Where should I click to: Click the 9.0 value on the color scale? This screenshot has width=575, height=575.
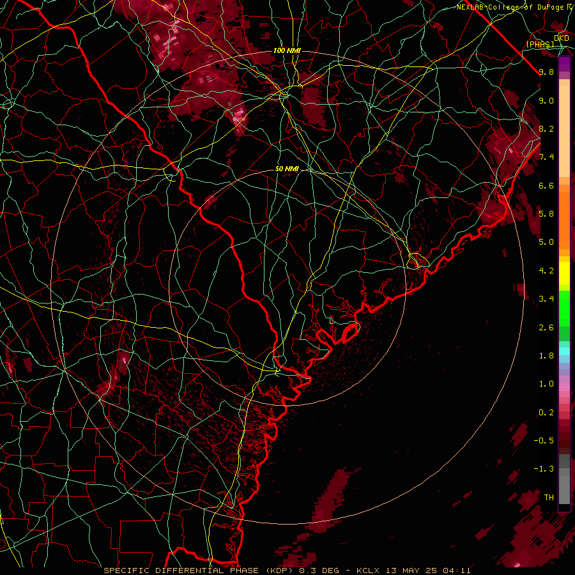click(x=546, y=100)
